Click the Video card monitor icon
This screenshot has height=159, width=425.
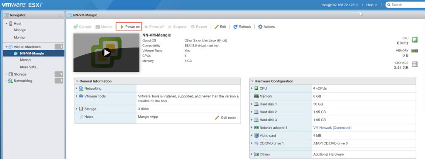click(x=256, y=135)
